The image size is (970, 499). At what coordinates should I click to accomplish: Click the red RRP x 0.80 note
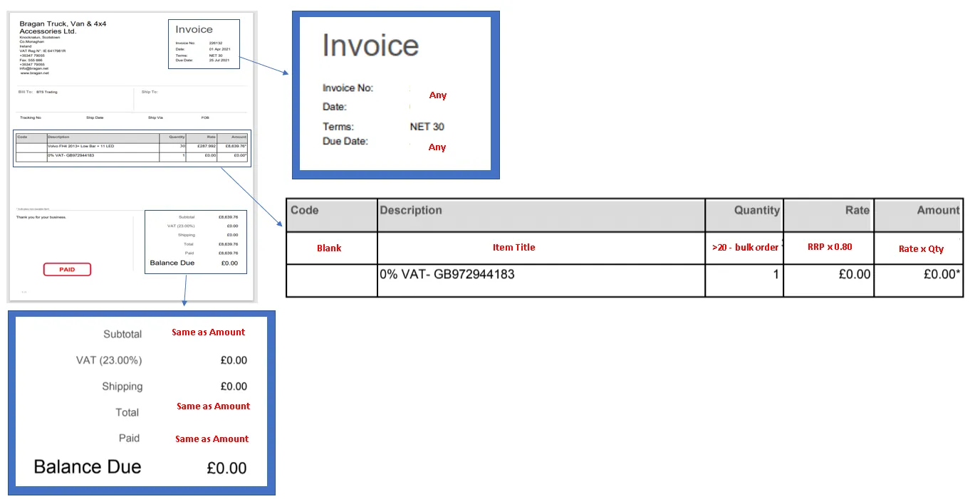click(830, 247)
